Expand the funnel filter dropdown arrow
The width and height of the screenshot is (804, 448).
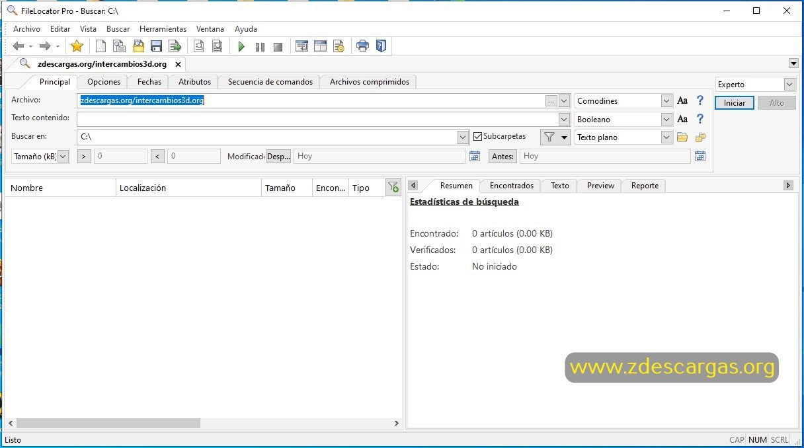pyautogui.click(x=564, y=137)
